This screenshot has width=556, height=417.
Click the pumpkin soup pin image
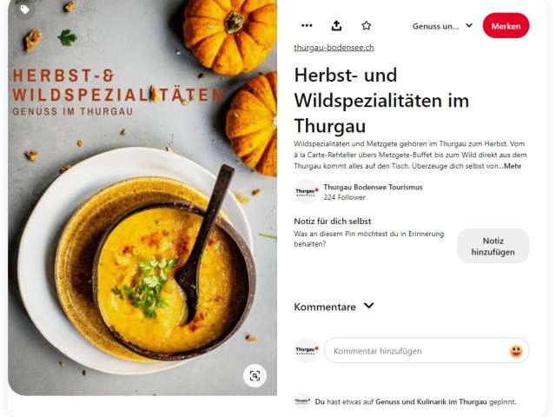142,197
